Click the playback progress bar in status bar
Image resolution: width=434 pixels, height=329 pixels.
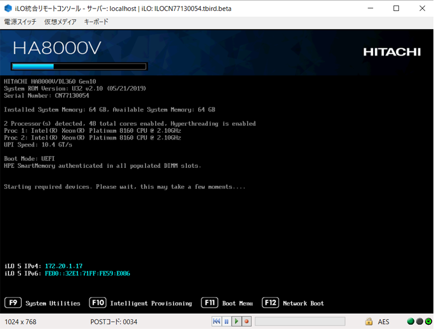[x=300, y=322]
